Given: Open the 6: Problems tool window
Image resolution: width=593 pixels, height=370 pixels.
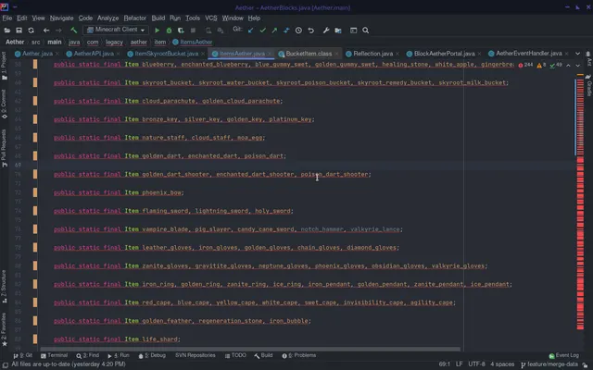Looking at the screenshot, I should click(298, 355).
